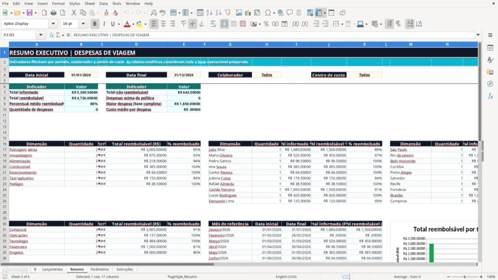Open the Tools menu
The height and width of the screenshot is (280, 498).
point(117,3)
